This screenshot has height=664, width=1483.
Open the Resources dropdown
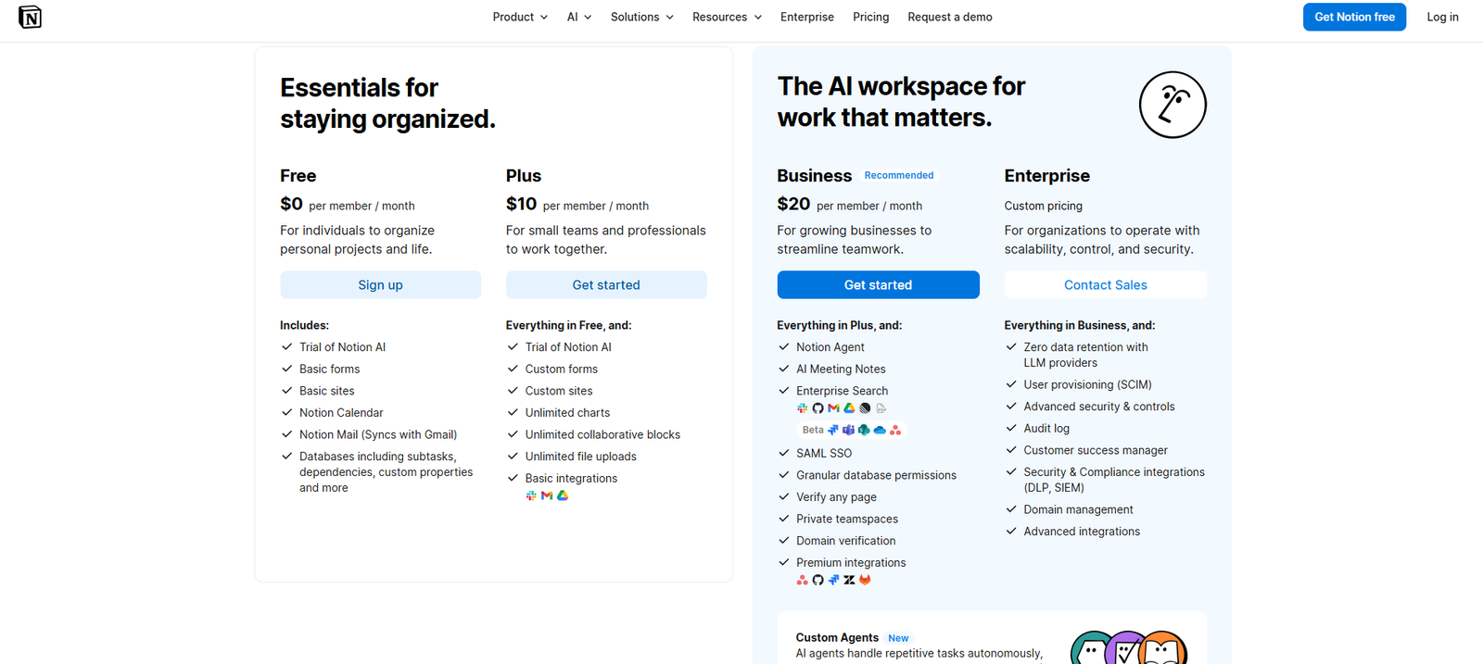tap(727, 17)
